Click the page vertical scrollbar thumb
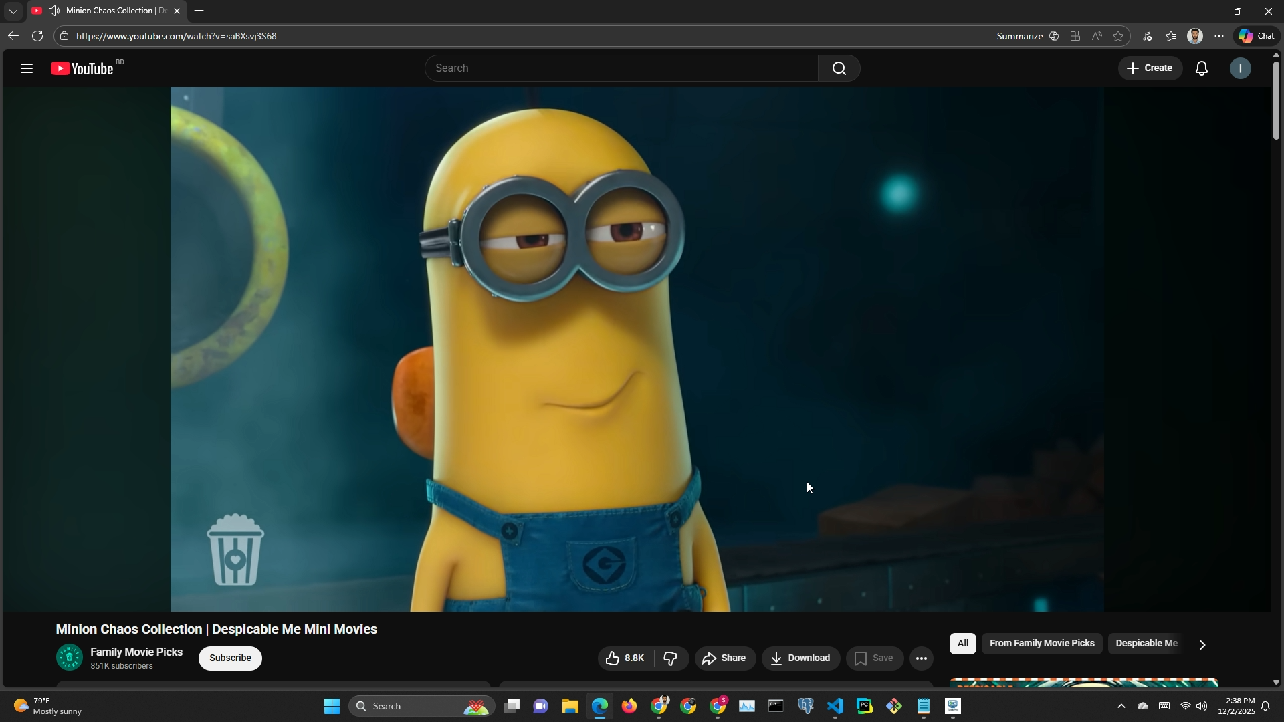This screenshot has height=722, width=1284. tap(1276, 100)
